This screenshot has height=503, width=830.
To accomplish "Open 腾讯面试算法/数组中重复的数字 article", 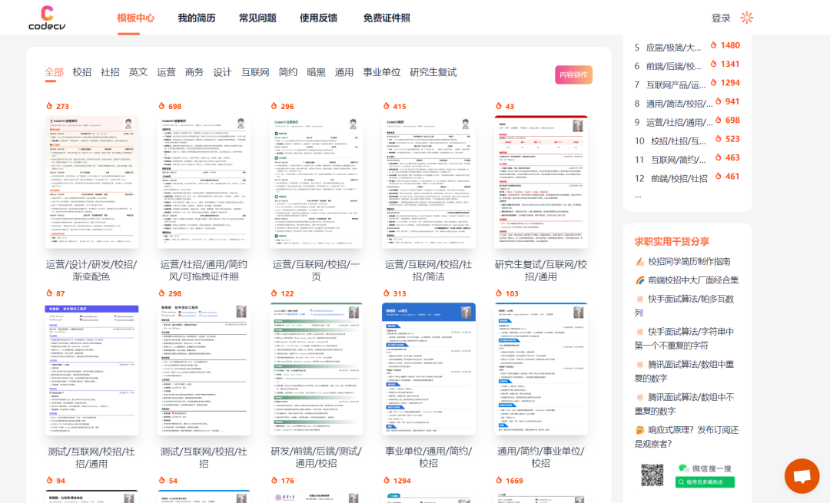I will tap(685, 372).
